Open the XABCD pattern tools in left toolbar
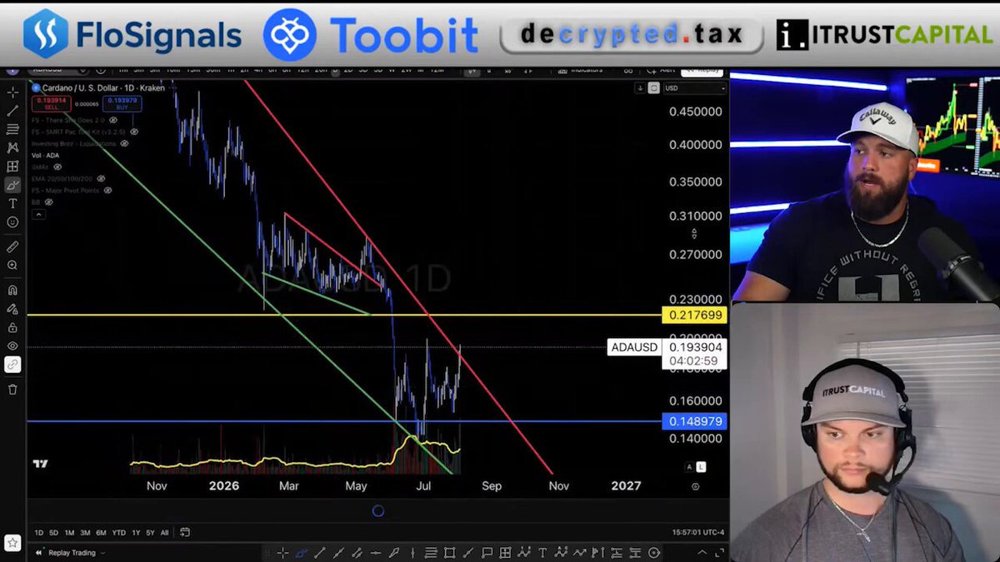Screen dimensions: 1000x562 point(12,147)
